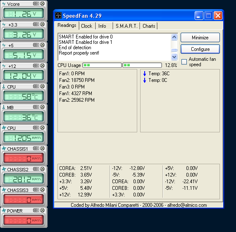Click the blue arrow beside Temp: 36C
Viewport: 236px width, 232px height.
[x=145, y=74]
